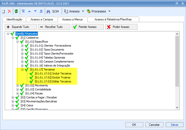The width and height of the screenshot is (186, 130).
Task: Expand [01.01.16] Valores de Integração node
Action: [22, 65]
